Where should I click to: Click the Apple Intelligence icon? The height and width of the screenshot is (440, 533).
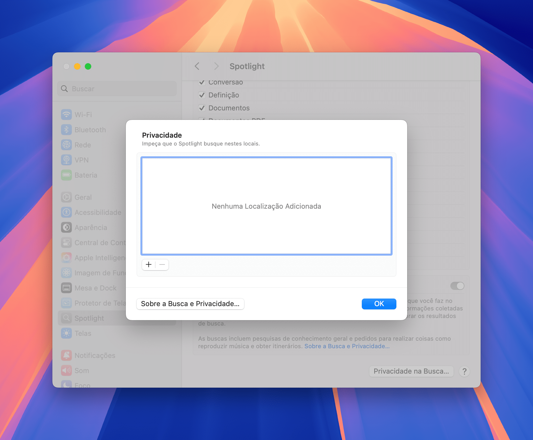pyautogui.click(x=66, y=258)
